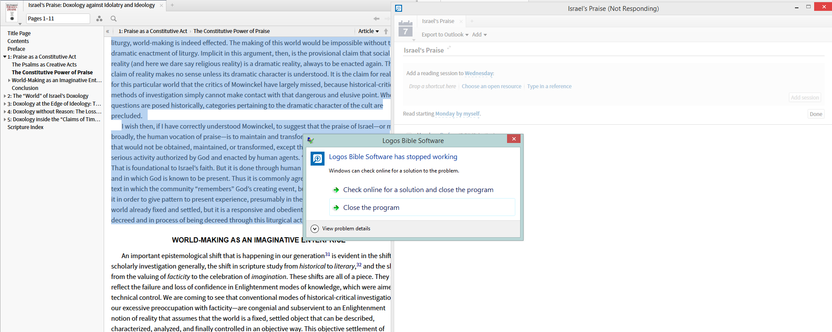Click breadcrumb 'The Constitutive Power of Praise'
832x332 pixels.
coord(232,31)
